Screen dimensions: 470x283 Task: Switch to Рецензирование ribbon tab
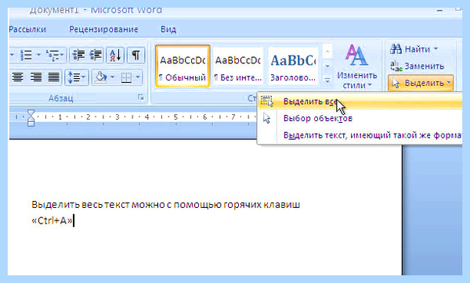[x=103, y=30]
